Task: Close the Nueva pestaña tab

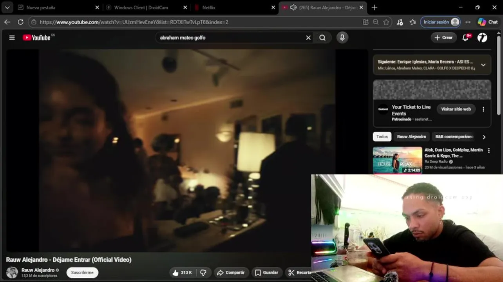Action: click(97, 7)
